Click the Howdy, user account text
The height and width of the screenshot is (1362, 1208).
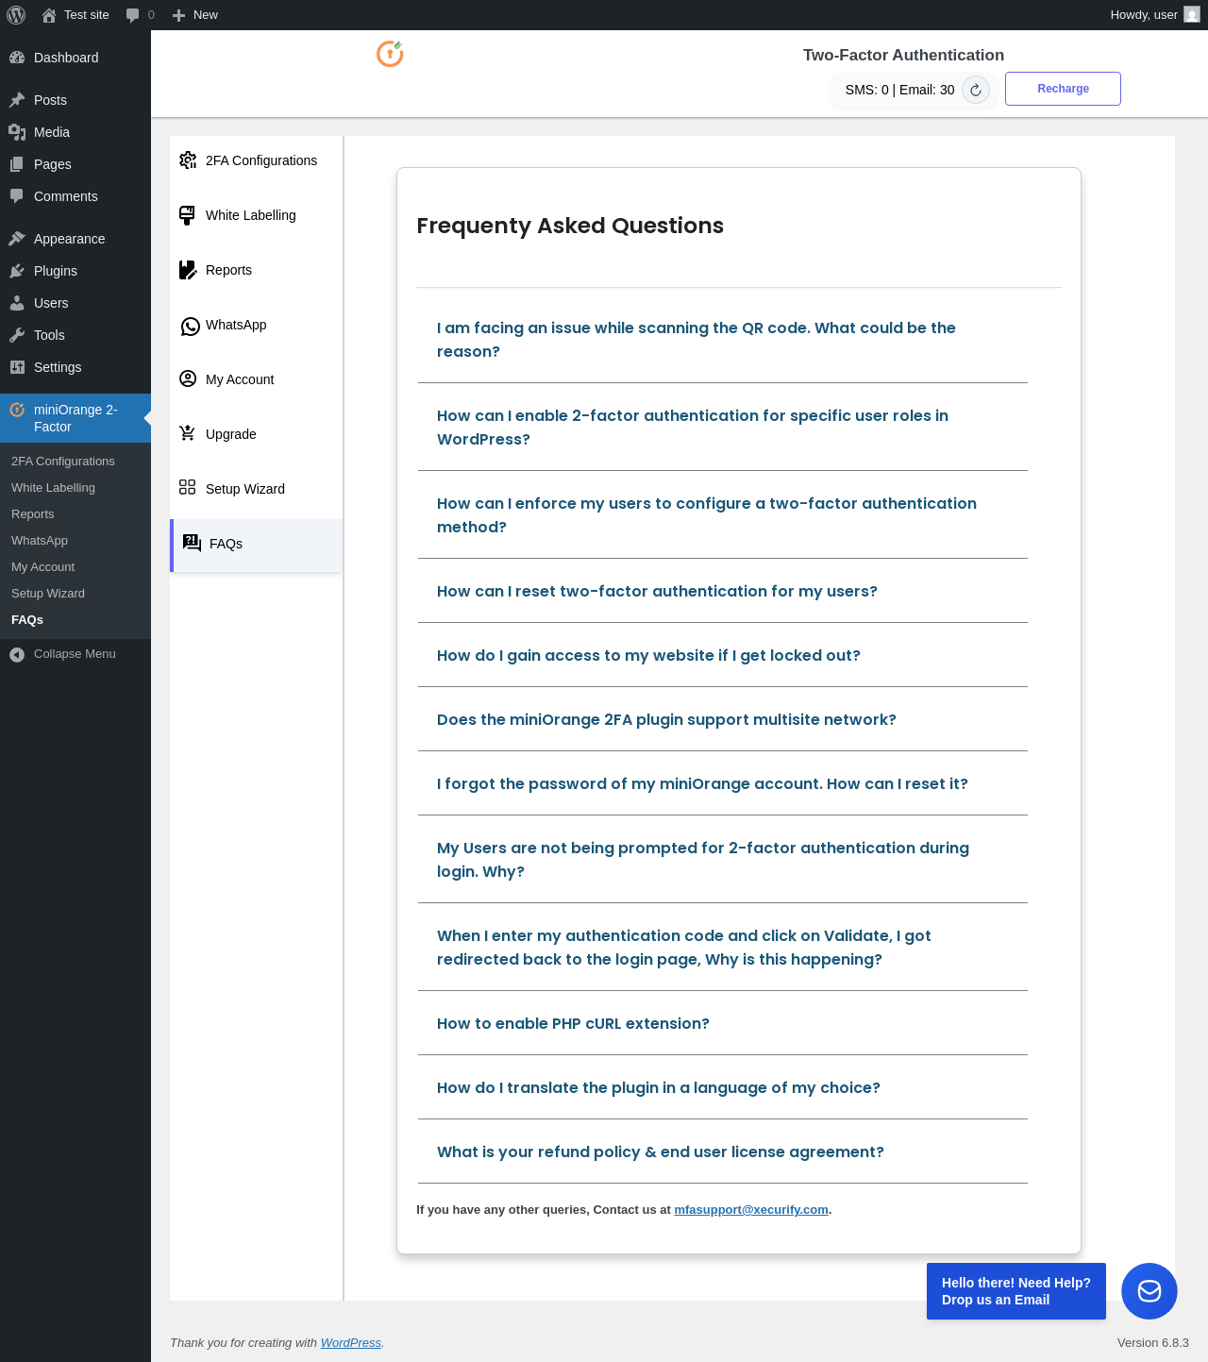click(x=1144, y=15)
